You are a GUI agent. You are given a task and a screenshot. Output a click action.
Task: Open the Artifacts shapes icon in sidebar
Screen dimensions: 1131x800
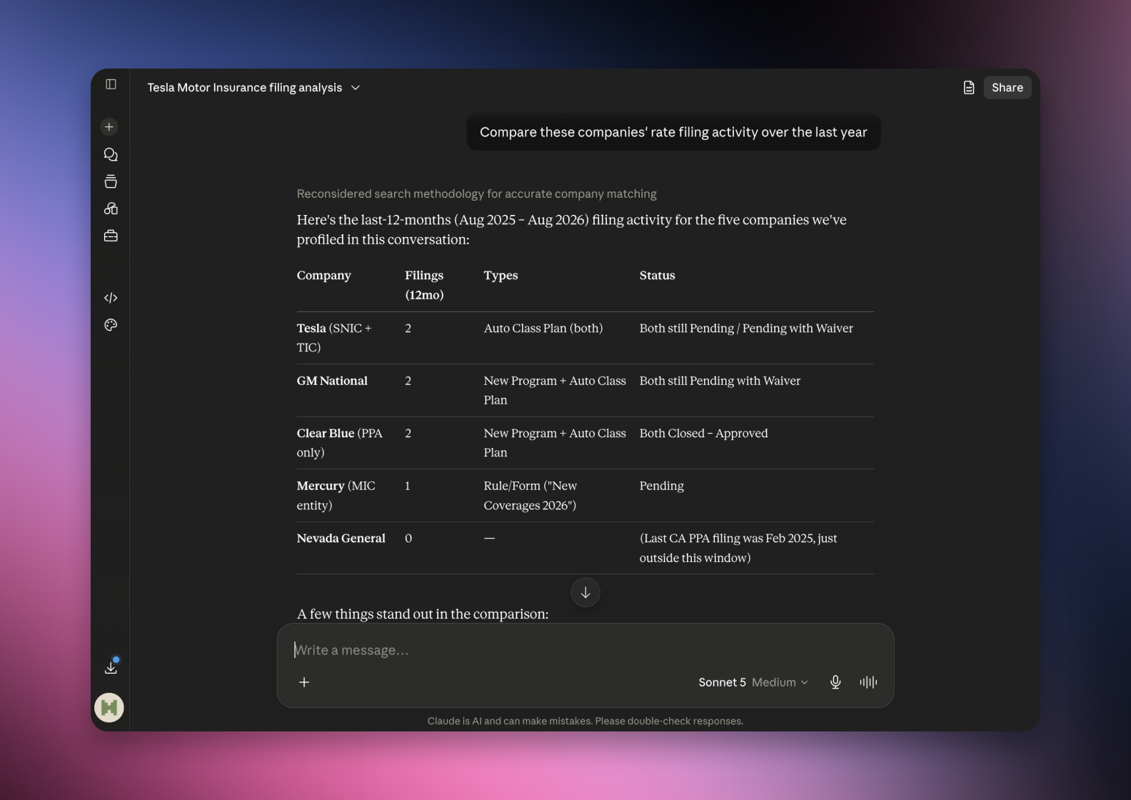pyautogui.click(x=111, y=209)
